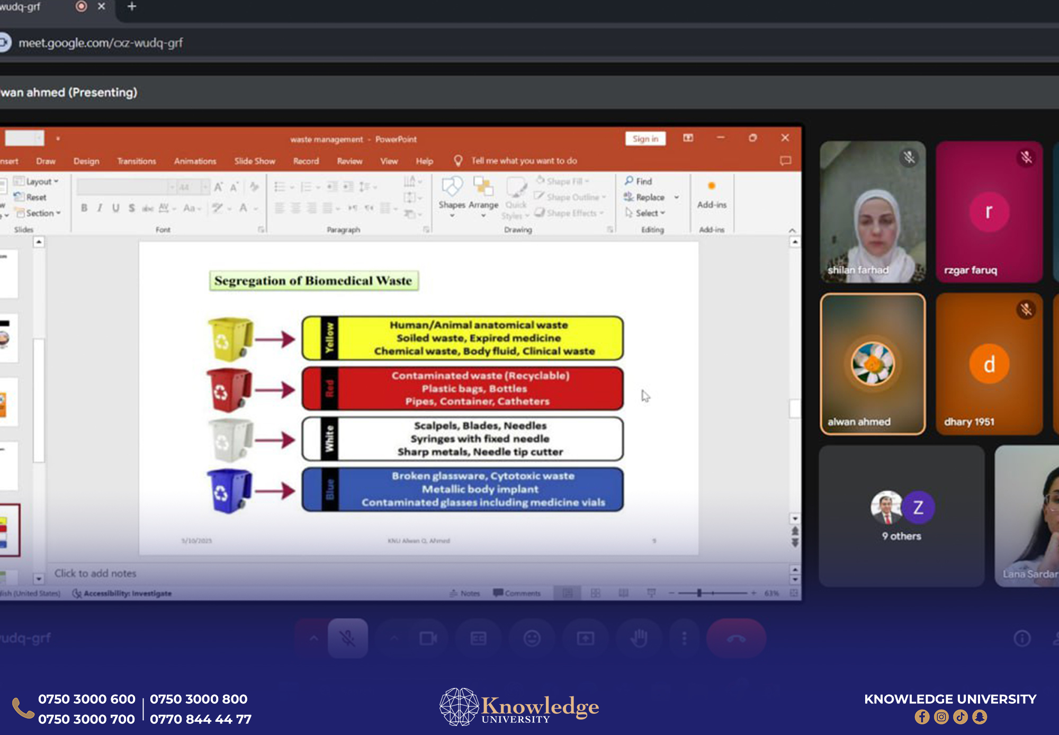Click Increase Font Size icon
The image size is (1059, 735).
click(218, 186)
